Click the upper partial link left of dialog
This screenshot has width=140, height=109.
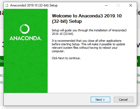coord(2,75)
